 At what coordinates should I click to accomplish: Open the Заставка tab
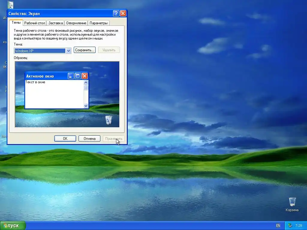click(55, 23)
